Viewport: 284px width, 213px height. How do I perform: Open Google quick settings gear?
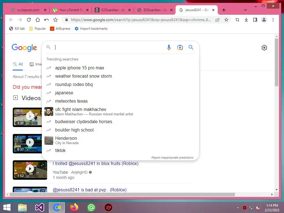coord(264,48)
